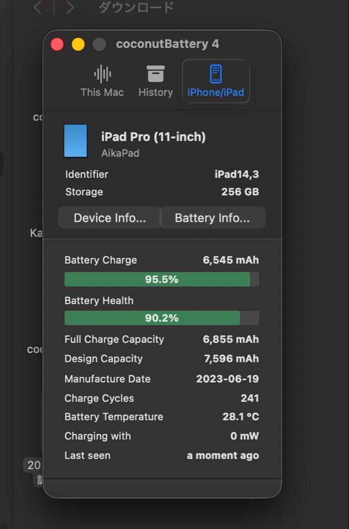Click the Finder back navigation arrow
The image size is (349, 529).
pyautogui.click(x=37, y=7)
